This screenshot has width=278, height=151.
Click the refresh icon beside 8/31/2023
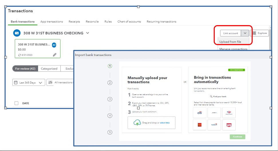click(x=19, y=55)
